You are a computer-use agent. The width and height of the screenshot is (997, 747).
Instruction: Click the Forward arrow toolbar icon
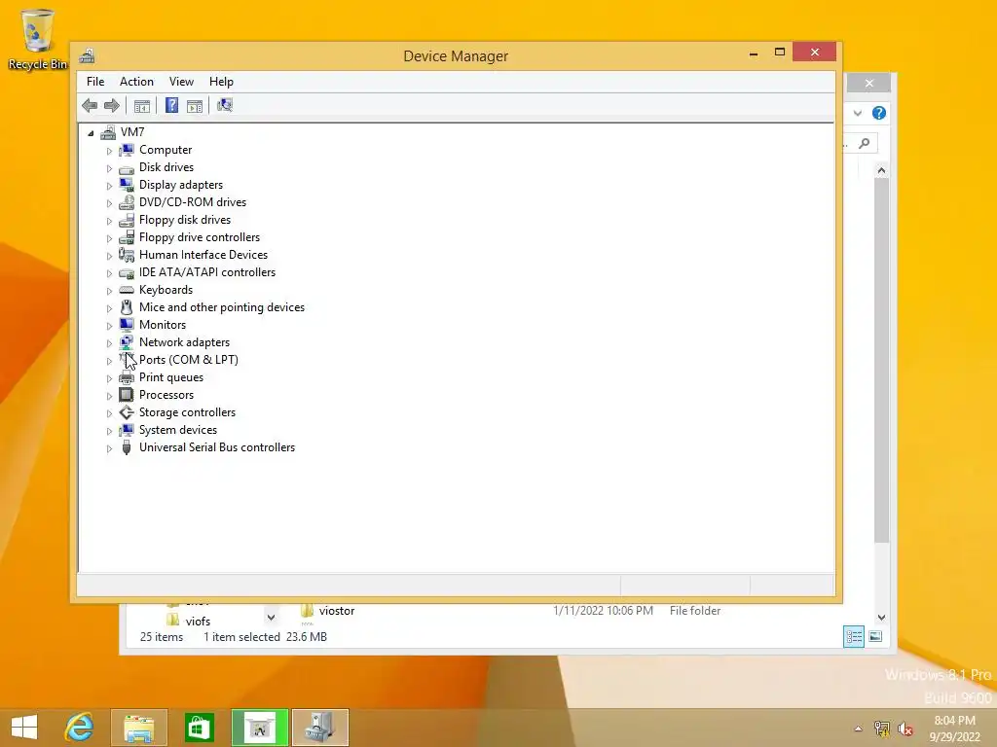(112, 105)
